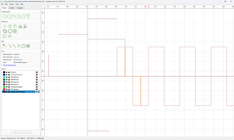Show the 60% 6mm V layer
The image size is (234, 140).
click(x=6, y=82)
